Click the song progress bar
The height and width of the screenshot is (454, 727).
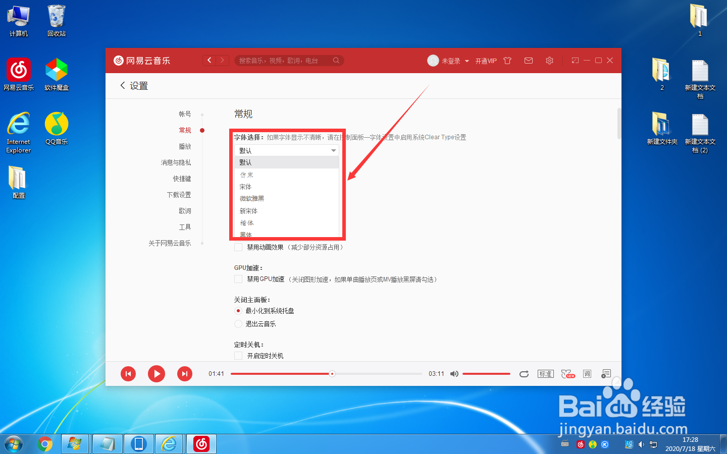point(326,374)
